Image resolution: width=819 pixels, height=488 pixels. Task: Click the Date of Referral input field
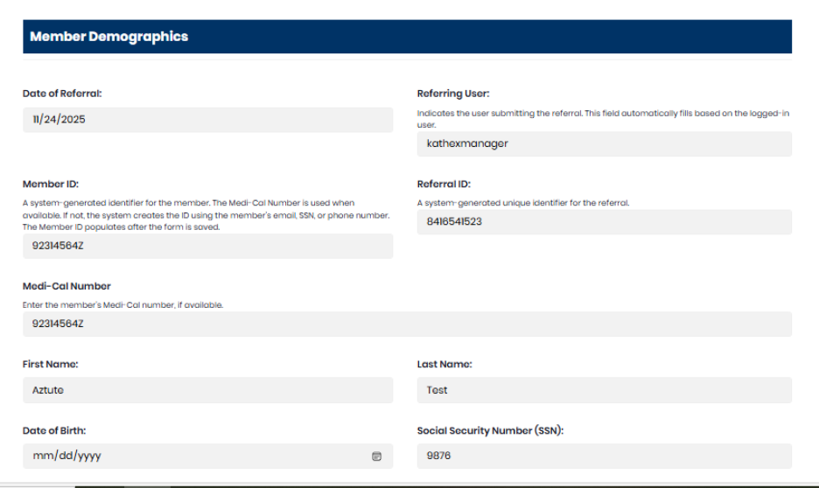[x=207, y=120]
